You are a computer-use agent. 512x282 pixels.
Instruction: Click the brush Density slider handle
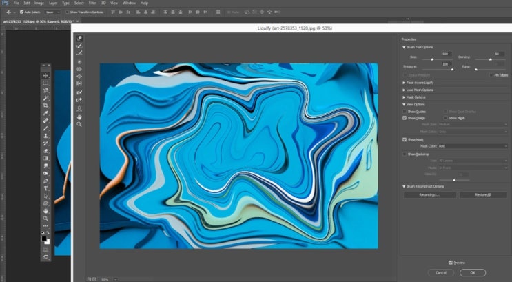490,59
